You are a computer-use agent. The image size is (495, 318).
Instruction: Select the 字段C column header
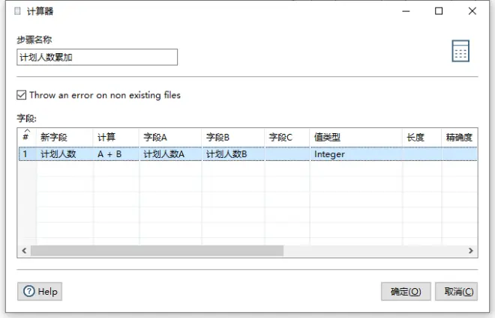click(x=287, y=137)
